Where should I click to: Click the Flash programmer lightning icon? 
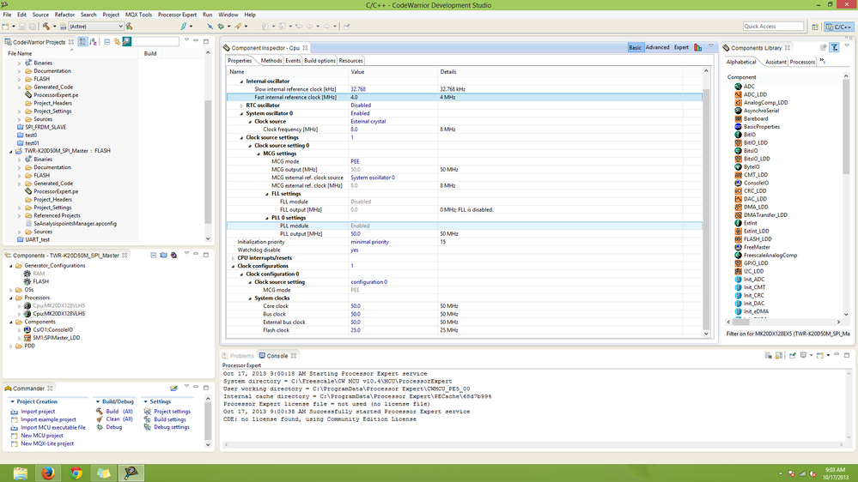click(183, 27)
